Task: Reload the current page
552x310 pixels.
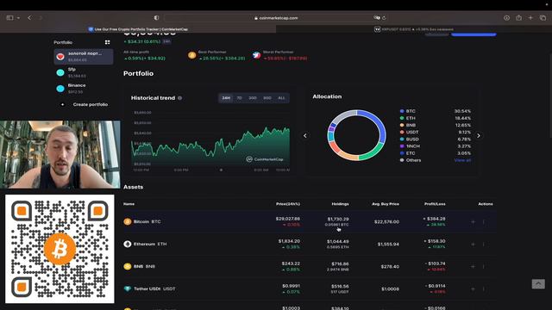Action: click(384, 17)
